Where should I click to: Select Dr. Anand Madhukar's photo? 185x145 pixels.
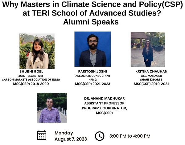click(x=52, y=108)
